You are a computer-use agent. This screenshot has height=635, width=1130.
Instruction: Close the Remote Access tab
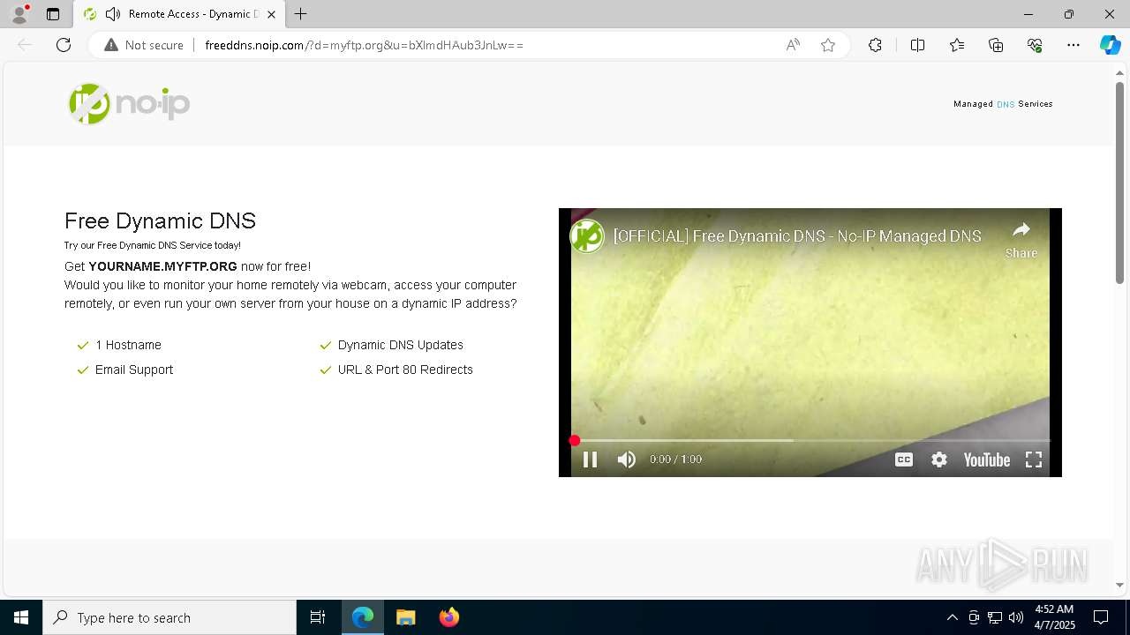coord(272,14)
